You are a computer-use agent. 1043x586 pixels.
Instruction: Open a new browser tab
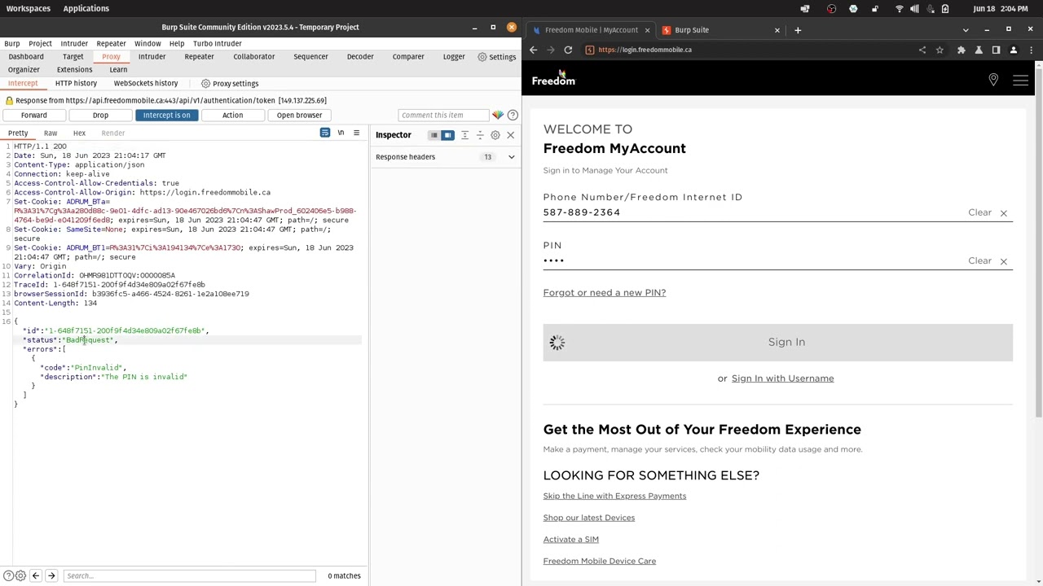click(x=798, y=30)
